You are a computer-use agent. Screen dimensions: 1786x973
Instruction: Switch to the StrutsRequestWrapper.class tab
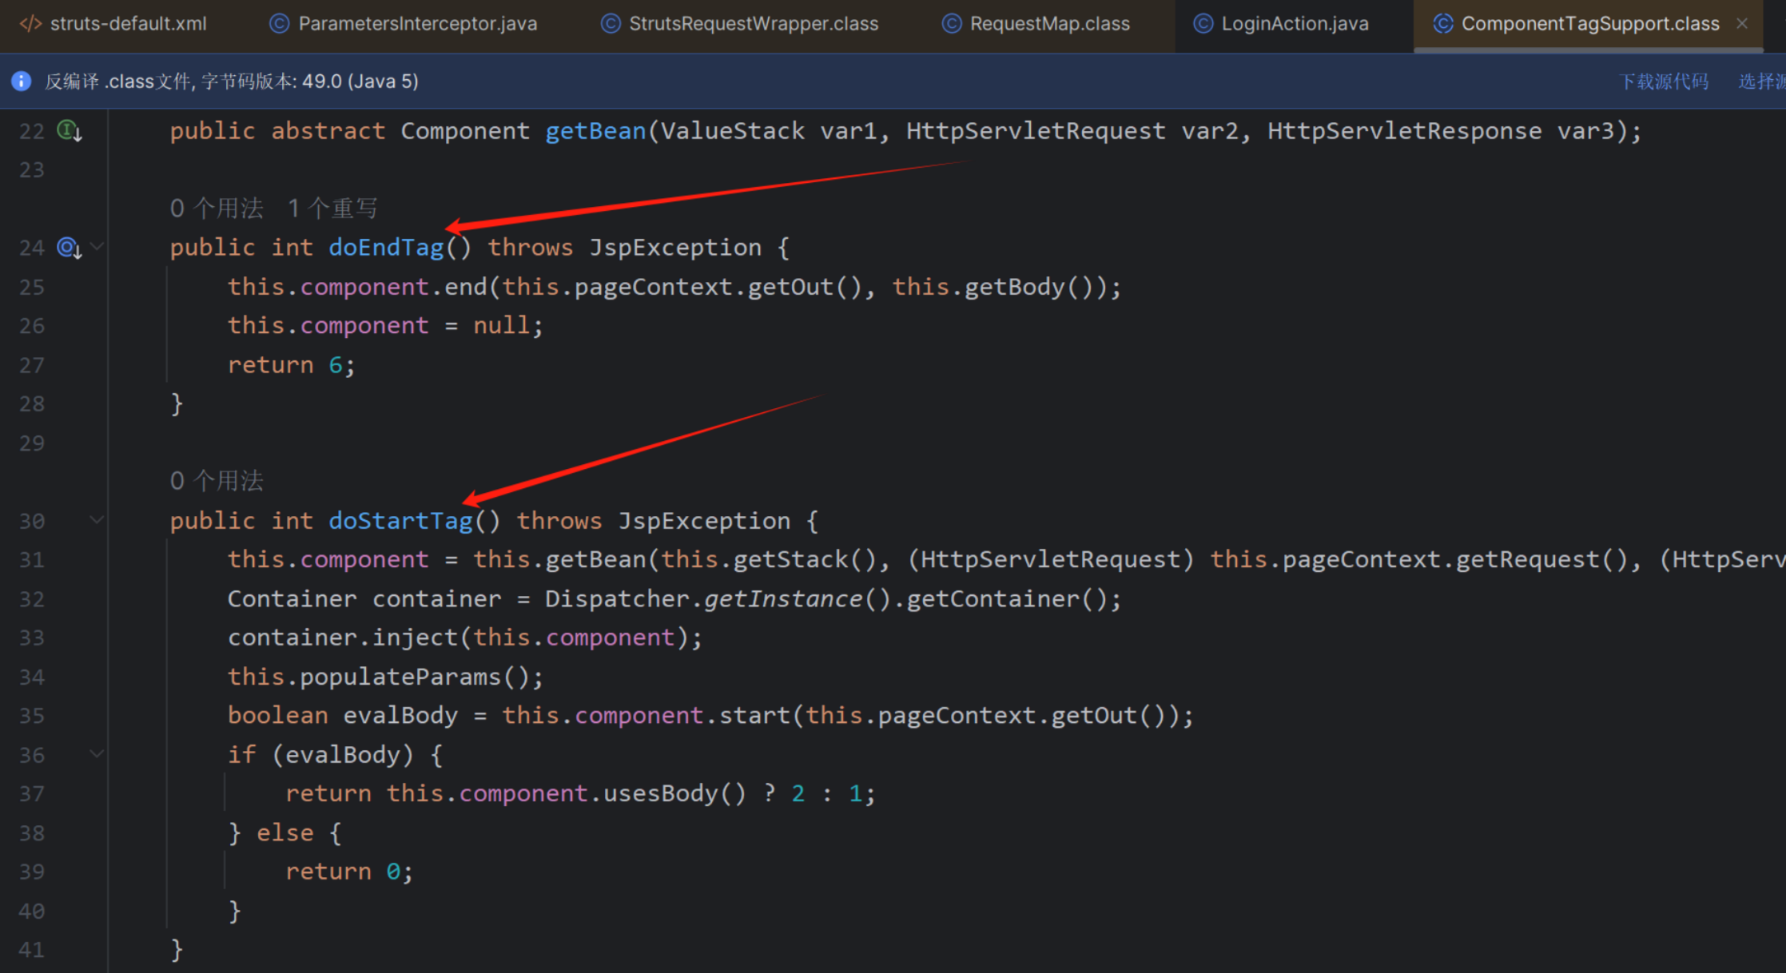(753, 24)
